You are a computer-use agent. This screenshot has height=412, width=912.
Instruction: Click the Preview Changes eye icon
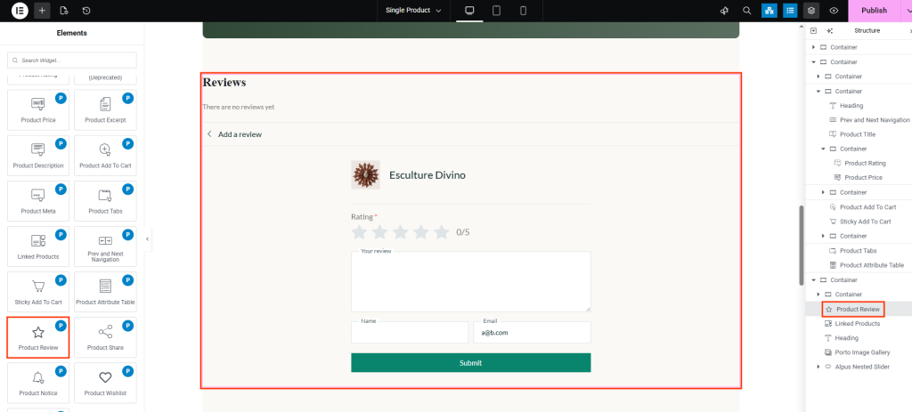[833, 11]
